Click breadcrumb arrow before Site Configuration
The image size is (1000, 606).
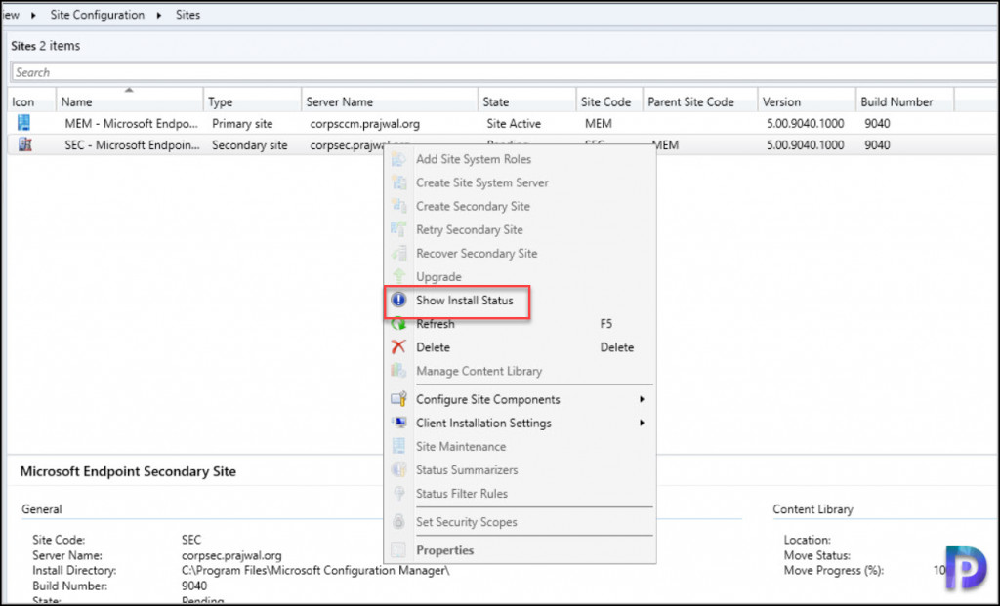(x=33, y=15)
